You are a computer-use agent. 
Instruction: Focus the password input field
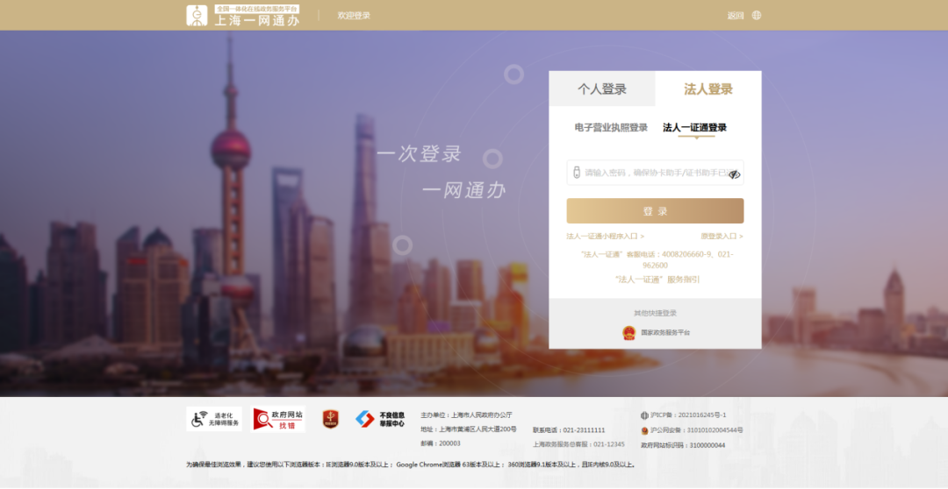pyautogui.click(x=650, y=174)
